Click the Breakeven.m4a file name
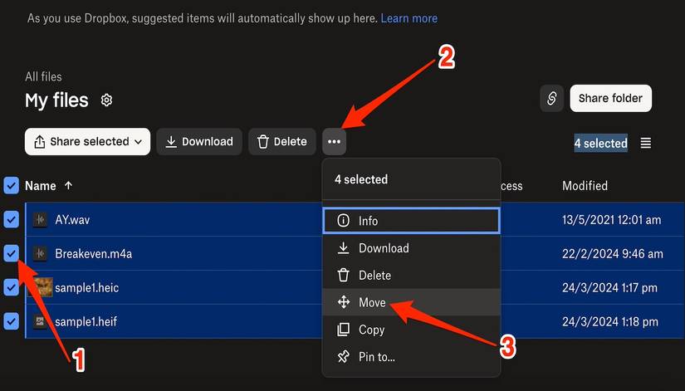The image size is (685, 391). [x=94, y=253]
